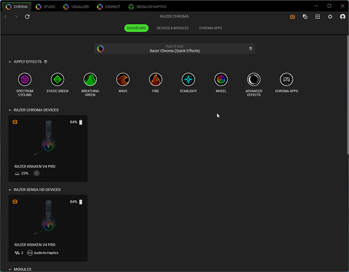Open the user profile account icon
Image resolution: width=349 pixels, height=272 pixels.
pyautogui.click(x=343, y=17)
